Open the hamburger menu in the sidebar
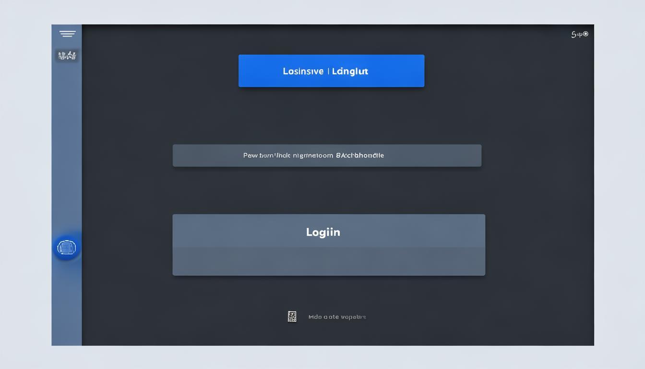Viewport: 645px width, 369px height. click(67, 34)
